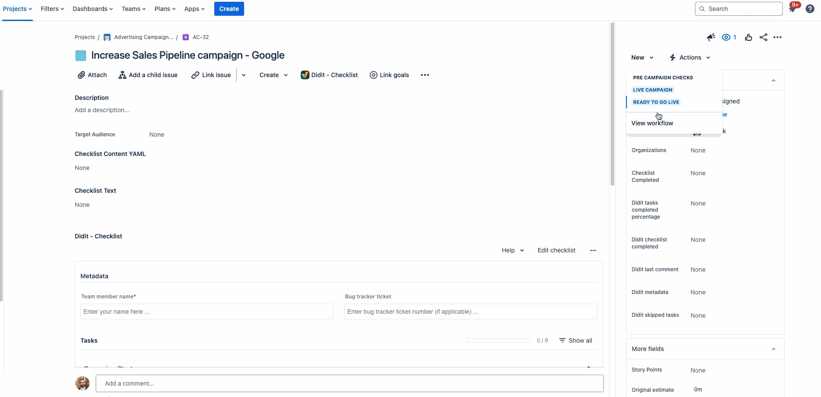Click Add a child issue
The width and height of the screenshot is (821, 397).
pyautogui.click(x=148, y=75)
